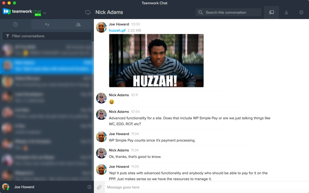Click the HUZZAH gif image preview

tap(156, 61)
